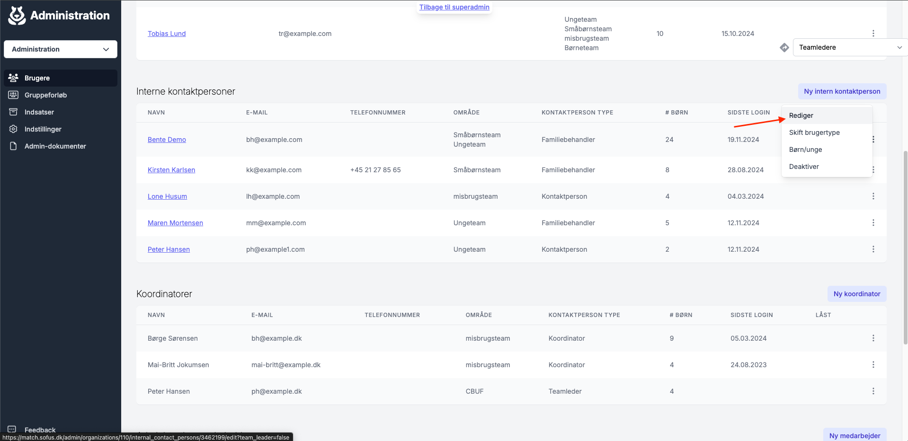This screenshot has height=441, width=908.
Task: Open the Maren Mortensen profile link
Action: pyautogui.click(x=175, y=223)
